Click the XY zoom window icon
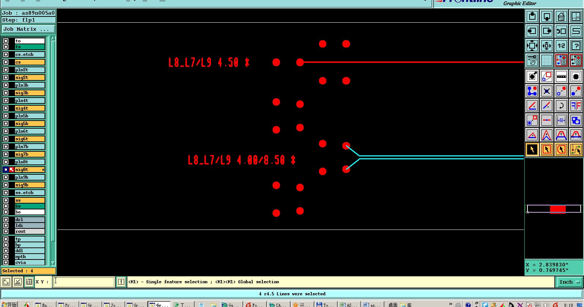This screenshot has width=584, height=307. click(x=576, y=16)
